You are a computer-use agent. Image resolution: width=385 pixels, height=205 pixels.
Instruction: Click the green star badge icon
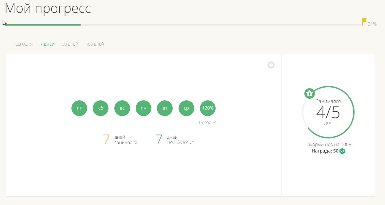[310, 93]
